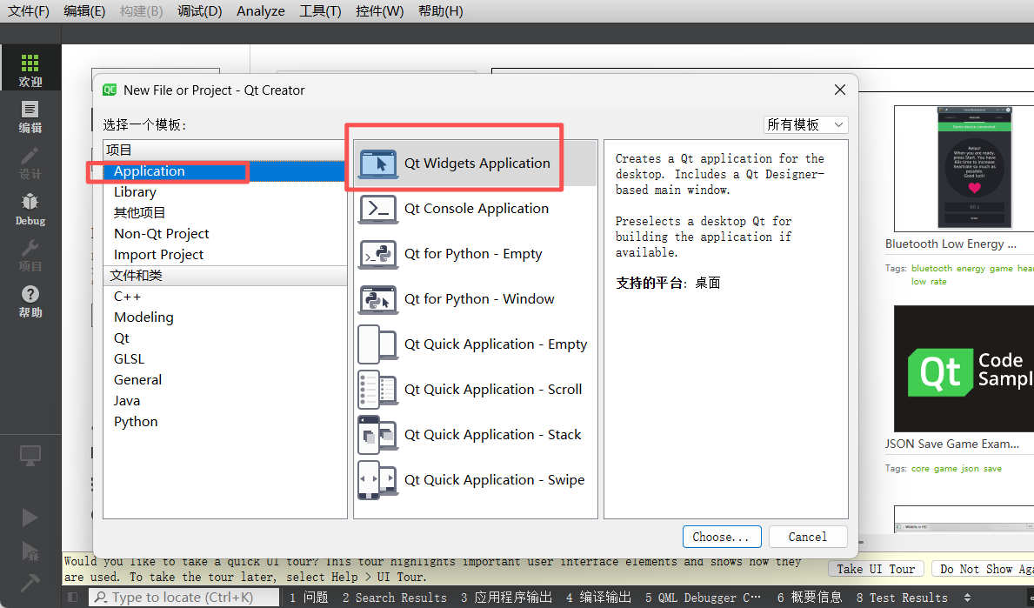
Task: Click the json tag link
Action: click(x=970, y=469)
